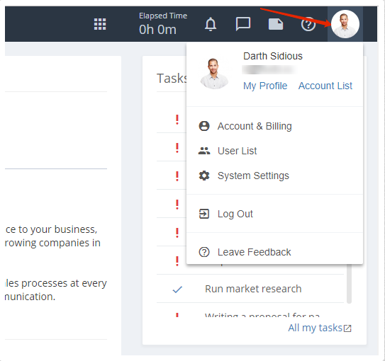Open the chat messages icon
385x361 pixels.
tap(242, 24)
